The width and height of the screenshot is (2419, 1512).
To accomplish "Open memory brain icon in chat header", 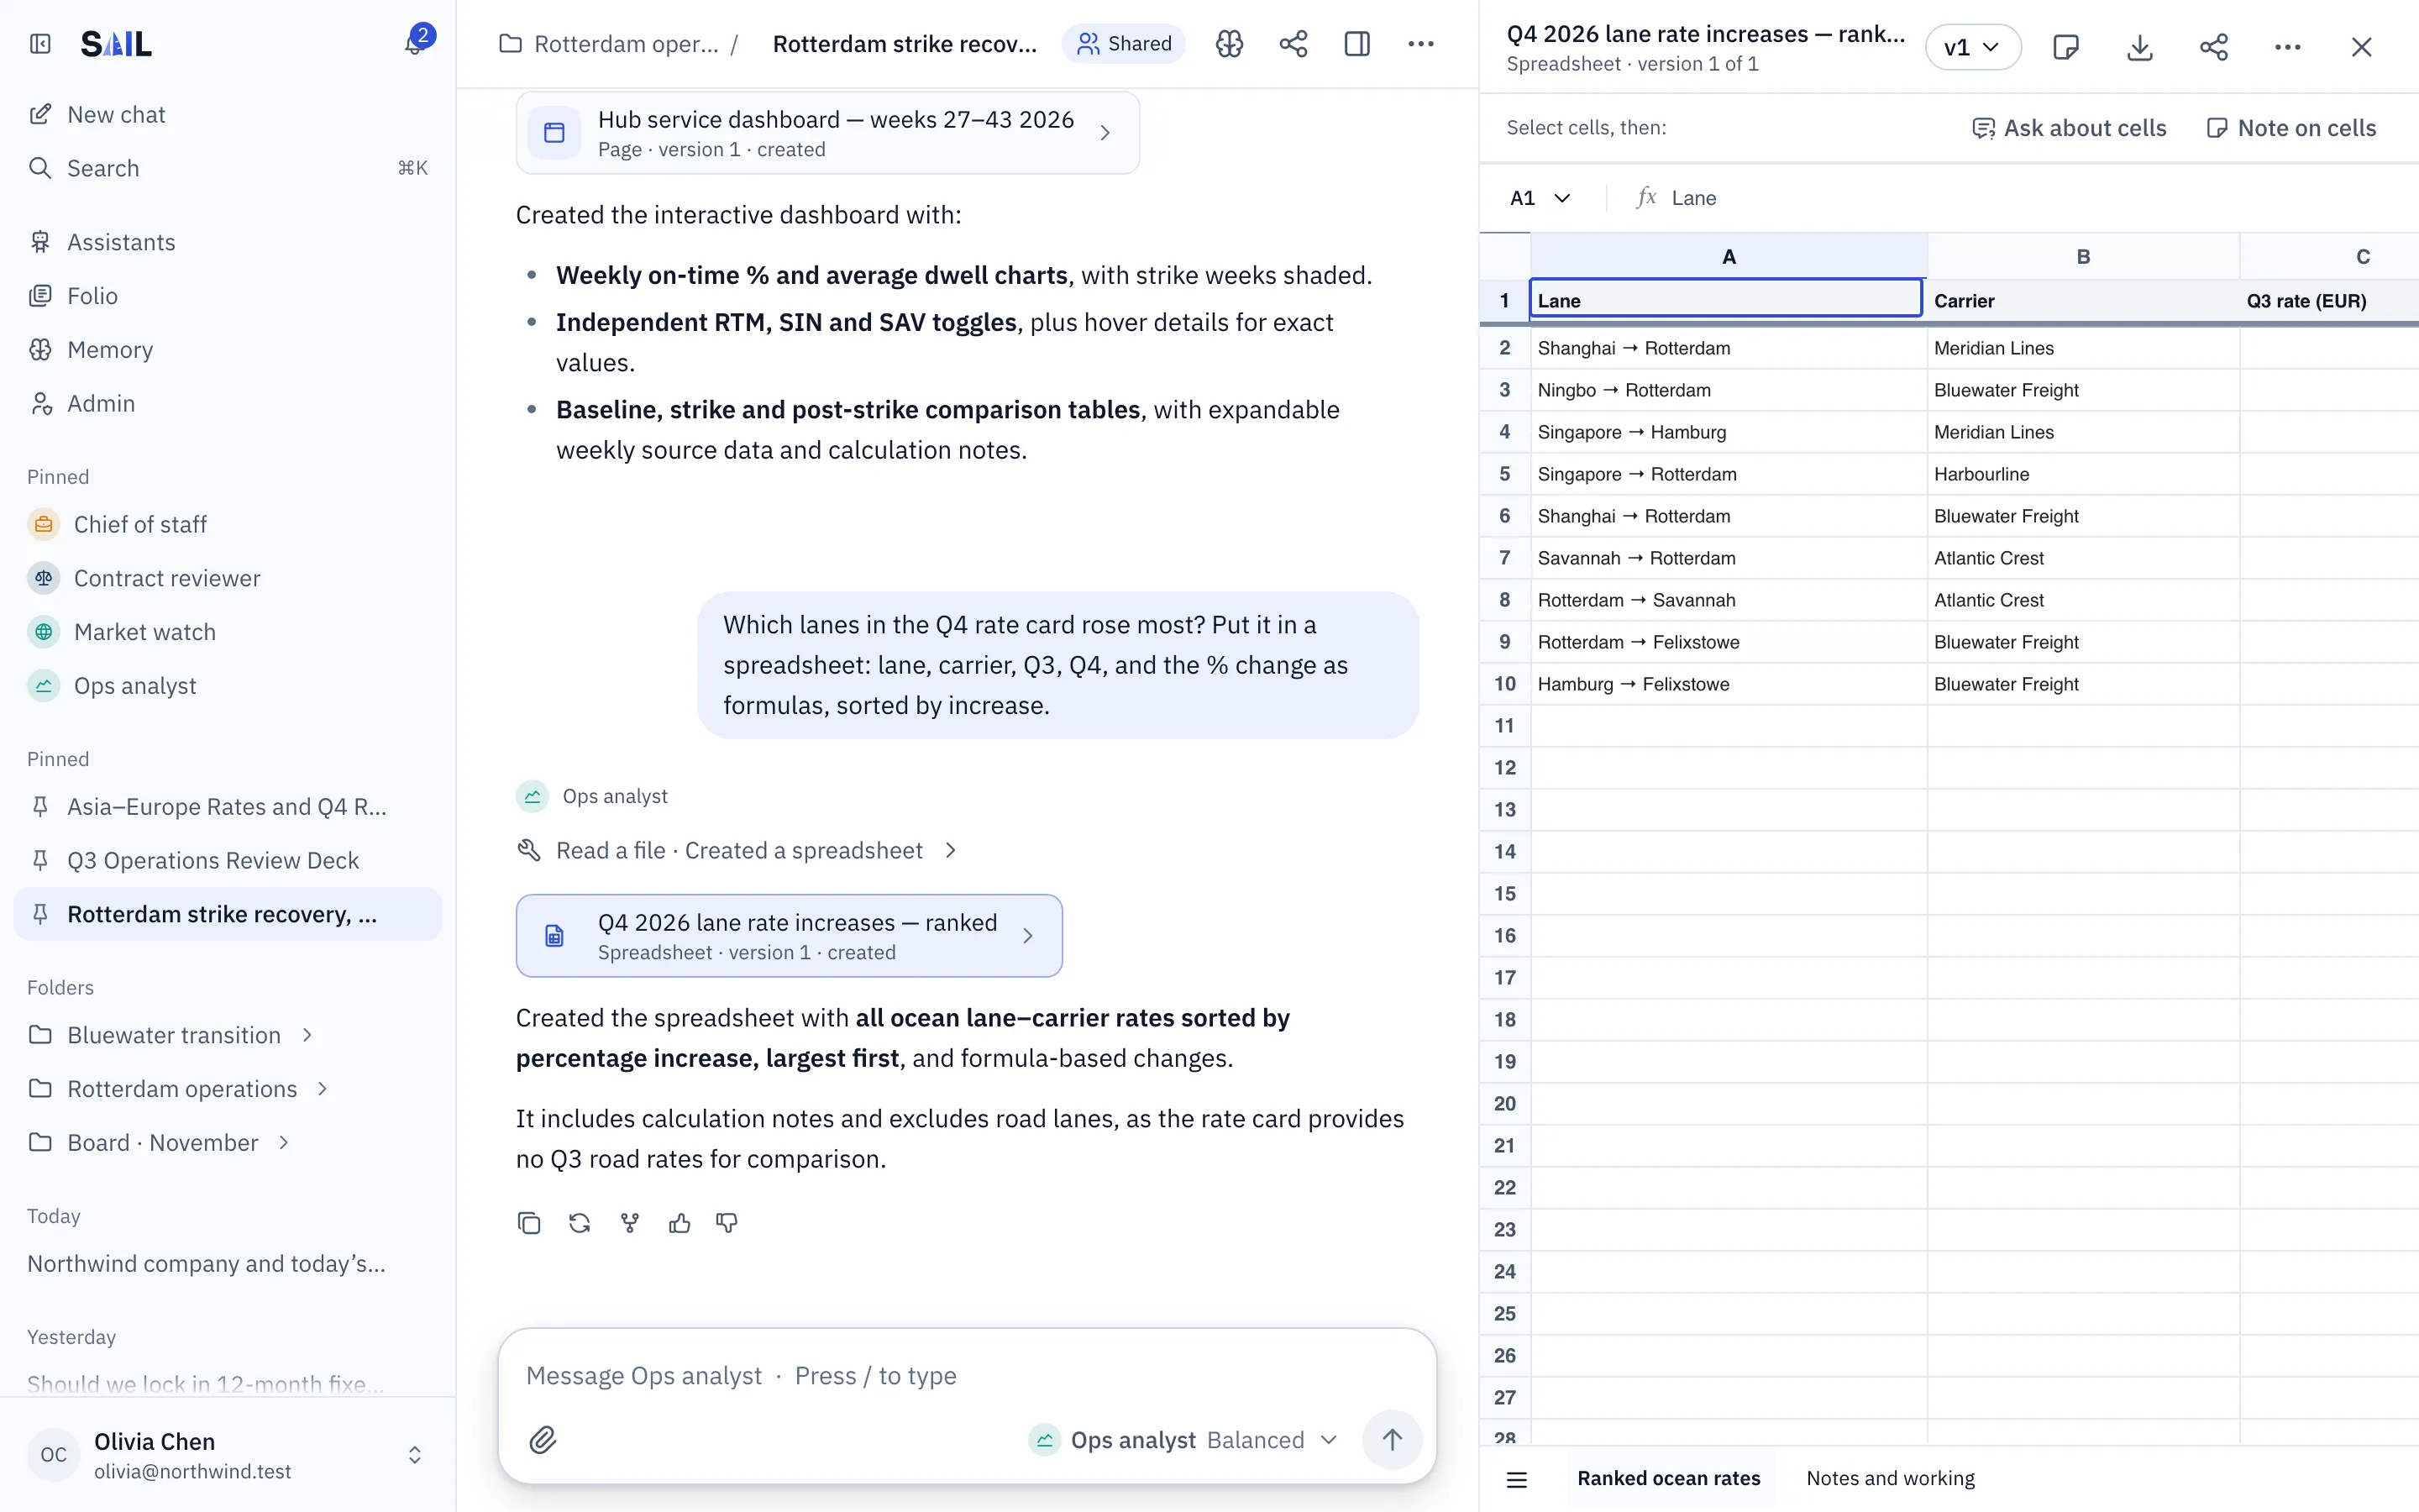I will click(x=1230, y=44).
